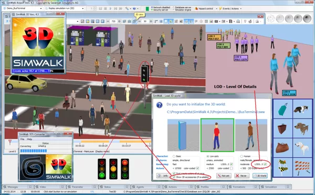
Task: Click the pencil edit icon in 3D toolbar
Action: [x=82, y=21]
